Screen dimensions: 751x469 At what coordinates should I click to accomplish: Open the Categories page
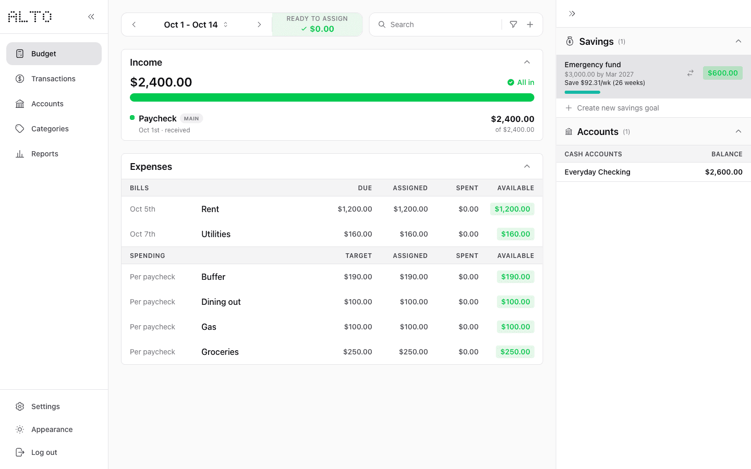point(54,129)
